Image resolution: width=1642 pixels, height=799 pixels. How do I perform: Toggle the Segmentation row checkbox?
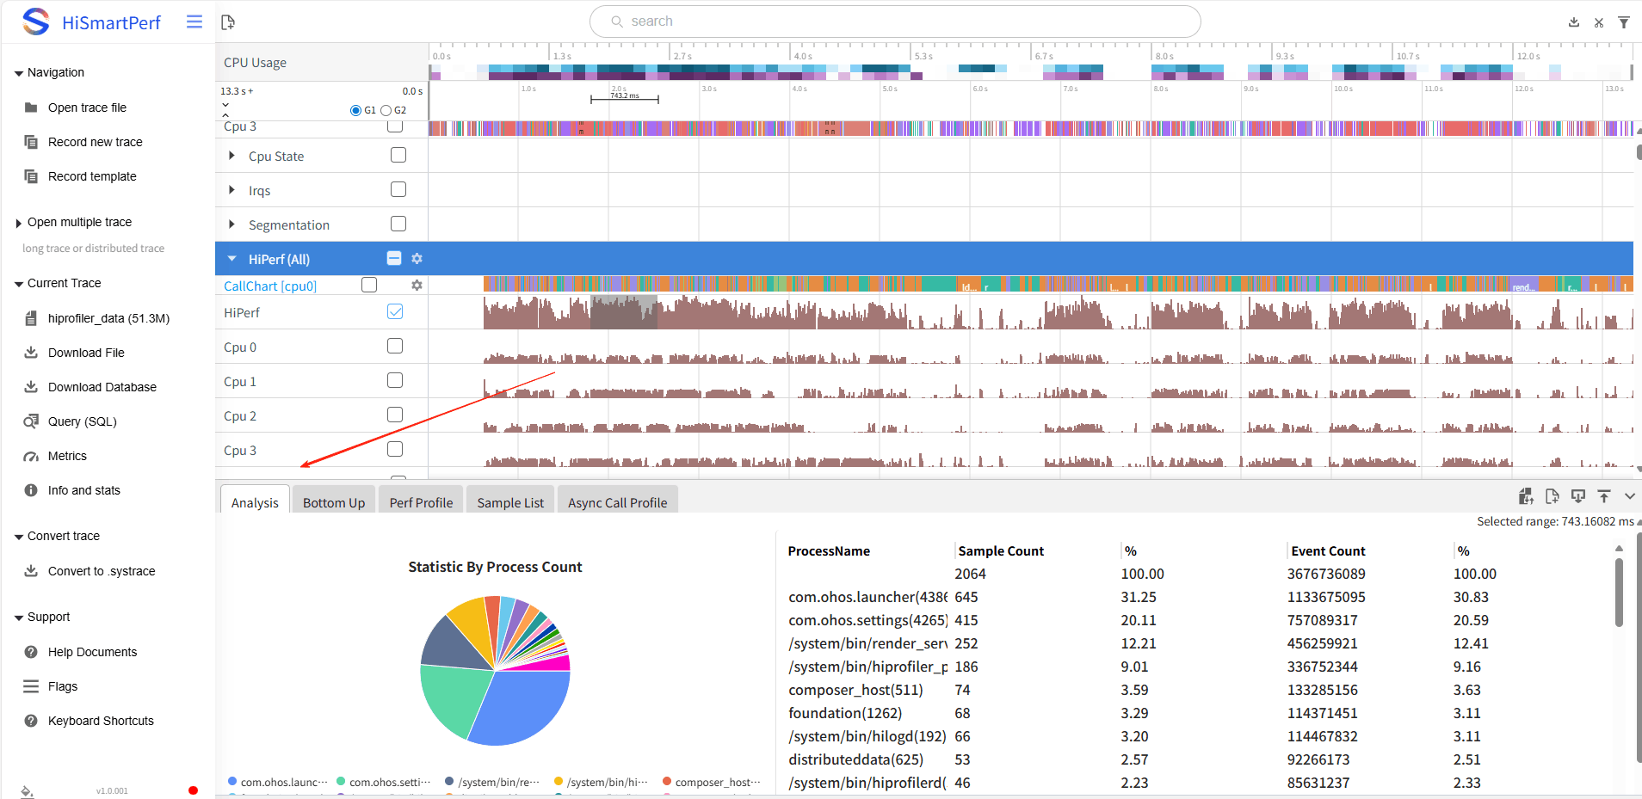point(398,224)
